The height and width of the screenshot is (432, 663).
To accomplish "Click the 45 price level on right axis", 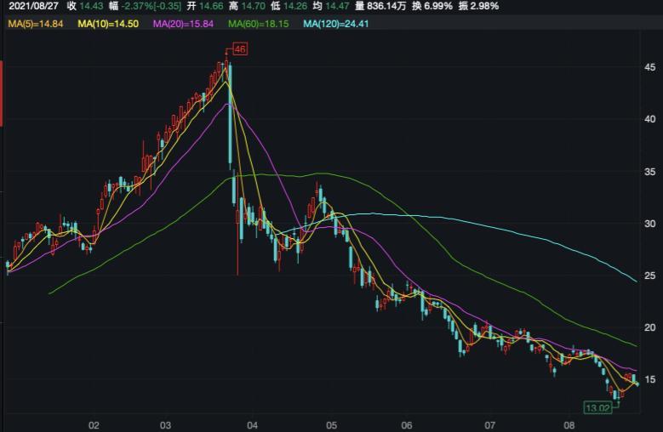I will pos(649,68).
